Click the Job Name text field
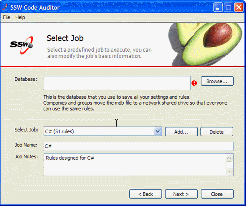Image resolution: width=246 pixels, height=206 pixels. point(139,146)
